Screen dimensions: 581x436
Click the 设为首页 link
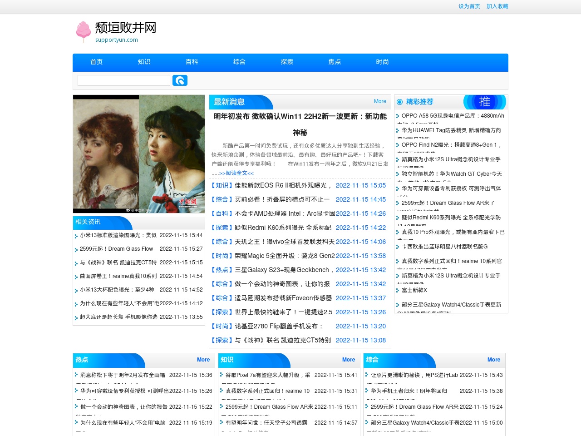click(469, 6)
